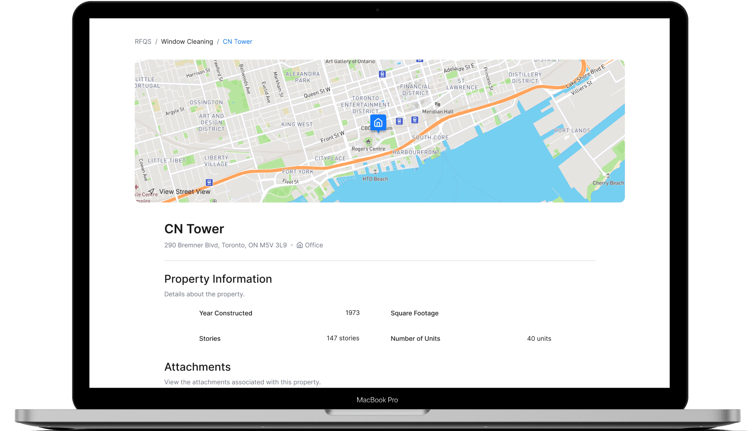Click the Alexandra Park map label
Screen dimensions: 753x431
[303, 77]
